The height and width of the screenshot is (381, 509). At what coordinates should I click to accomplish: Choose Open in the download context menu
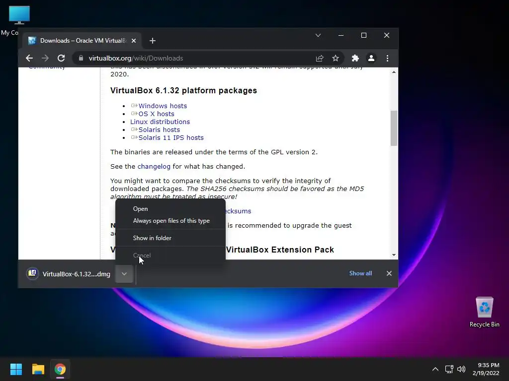(170, 209)
